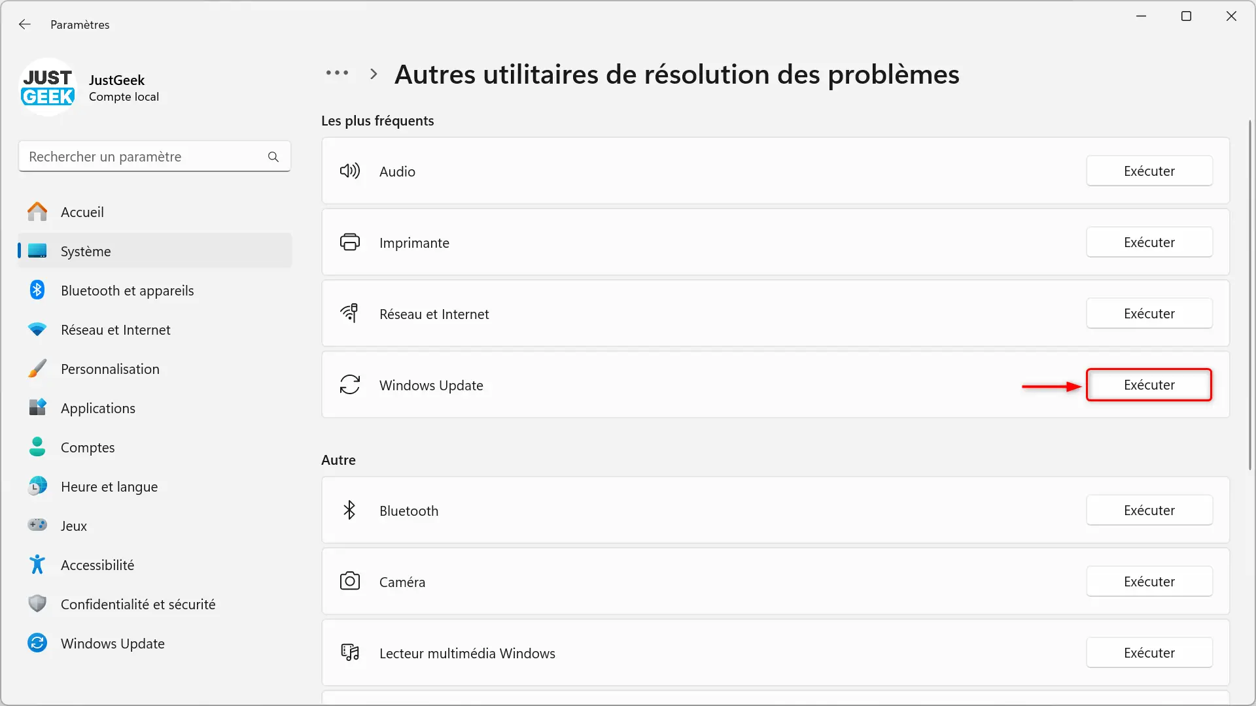Open Heure et langue settings
This screenshot has height=706, width=1256.
pos(154,486)
